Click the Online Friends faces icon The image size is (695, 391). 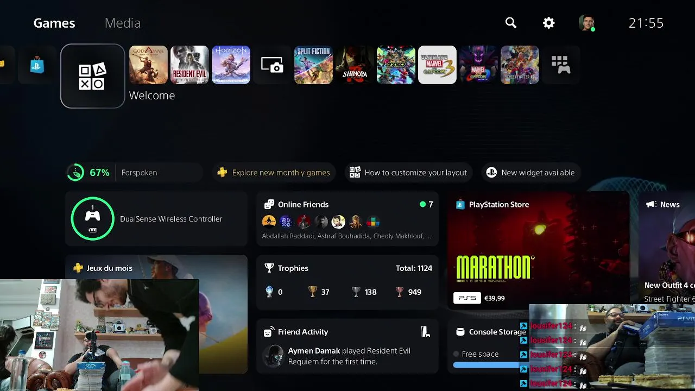coord(269,205)
